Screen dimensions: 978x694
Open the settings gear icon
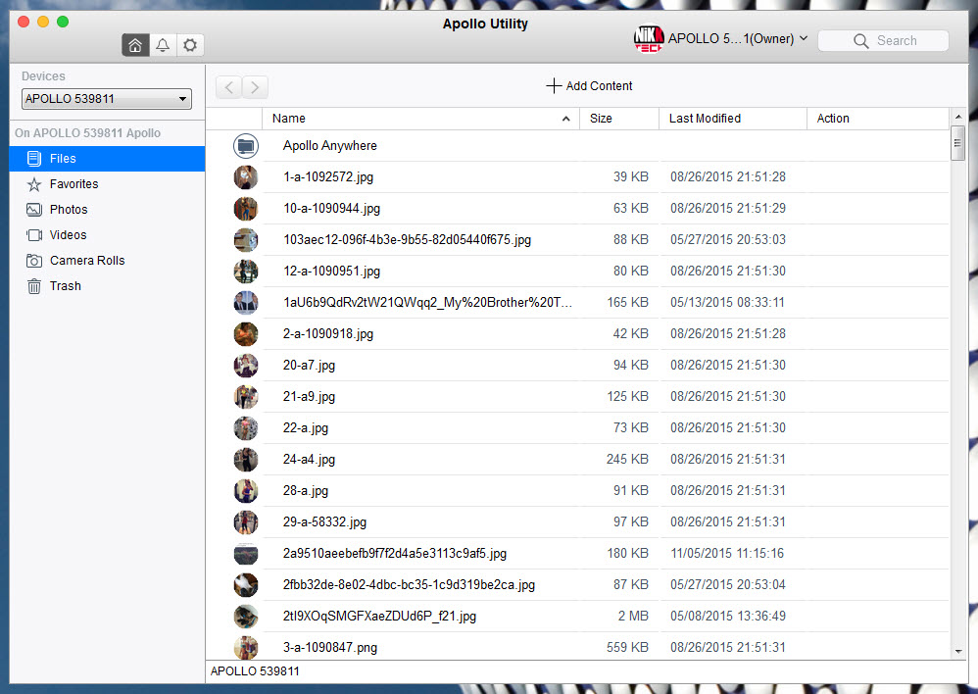click(x=190, y=45)
